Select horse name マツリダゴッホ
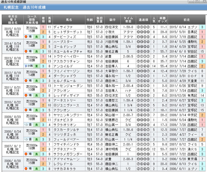Screen dimensions: 207x172 (x=65, y=134)
